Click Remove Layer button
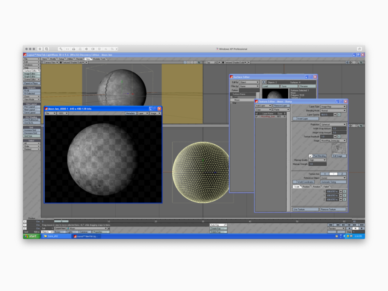The height and width of the screenshot is (291, 388). click(x=282, y=106)
